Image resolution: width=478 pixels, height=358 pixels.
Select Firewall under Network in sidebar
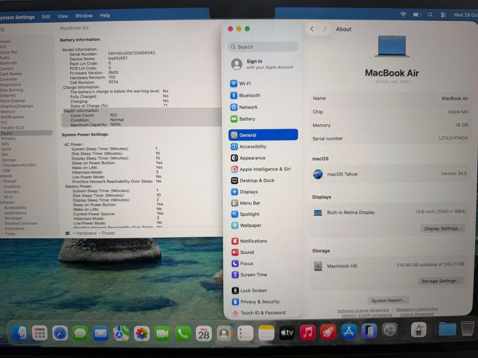coord(10,181)
